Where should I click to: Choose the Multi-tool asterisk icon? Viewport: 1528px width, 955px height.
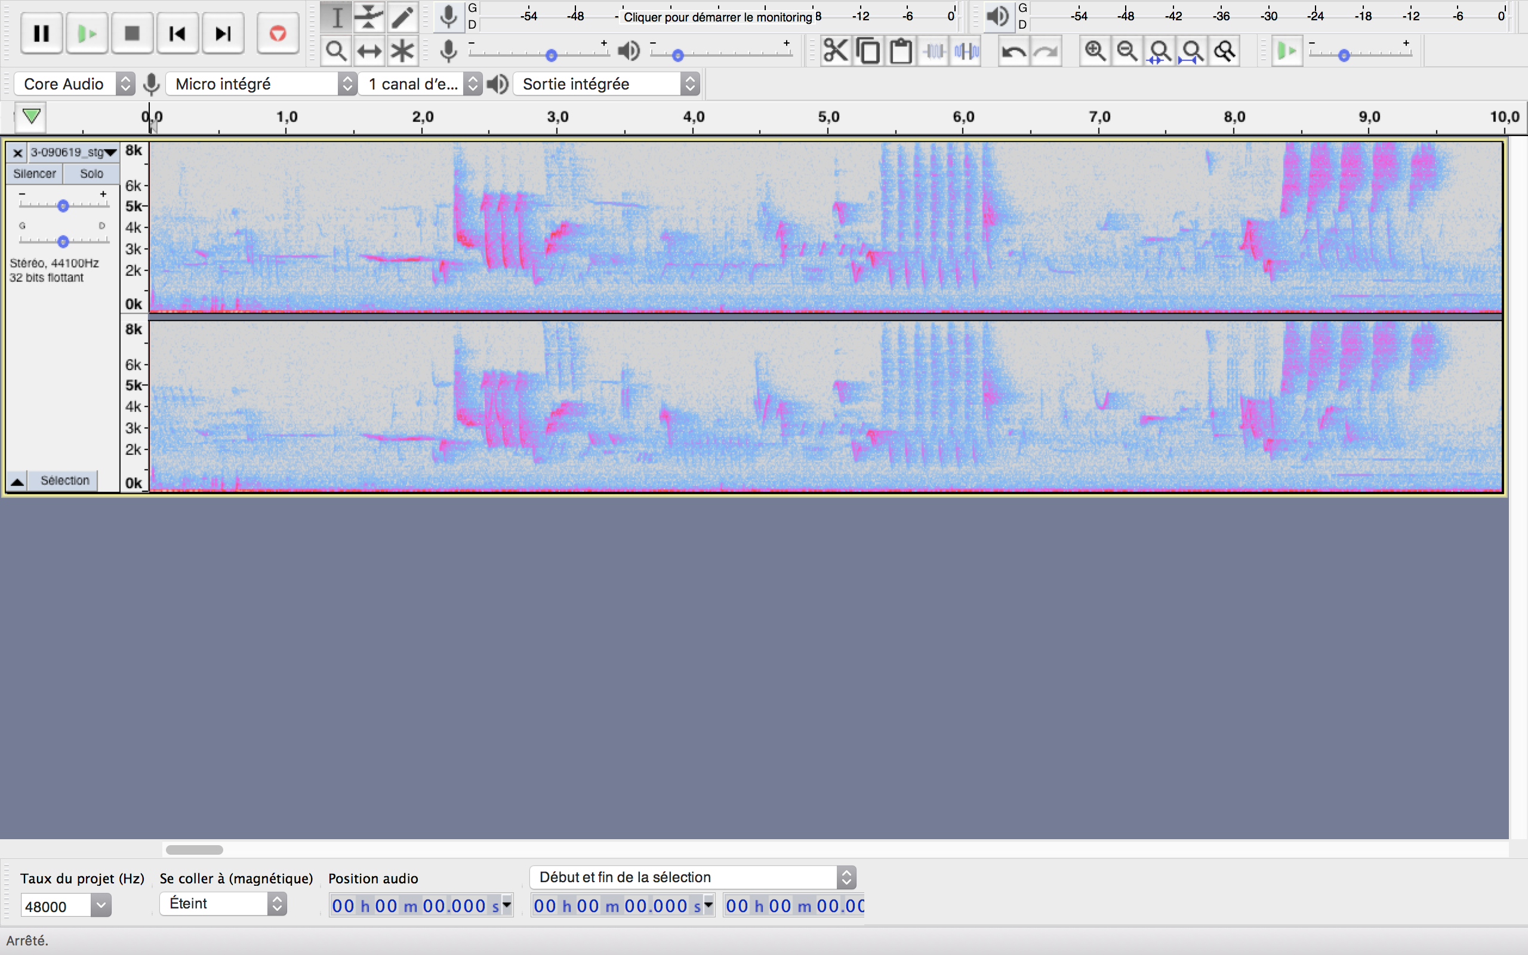coord(402,51)
